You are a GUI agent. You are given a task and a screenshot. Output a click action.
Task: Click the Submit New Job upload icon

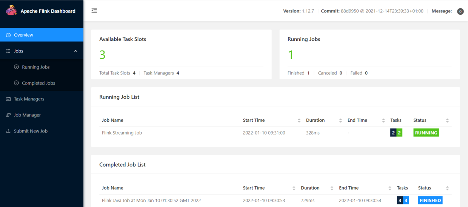tap(8, 131)
